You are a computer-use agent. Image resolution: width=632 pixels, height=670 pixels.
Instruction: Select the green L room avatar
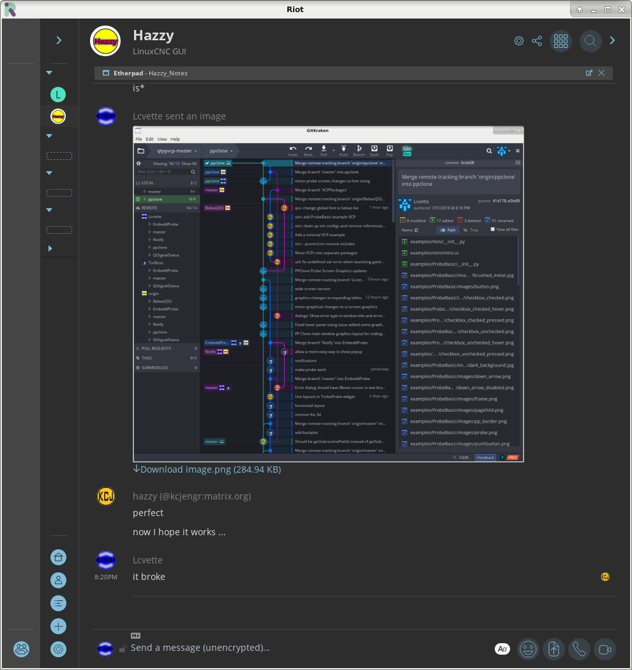pyautogui.click(x=58, y=95)
